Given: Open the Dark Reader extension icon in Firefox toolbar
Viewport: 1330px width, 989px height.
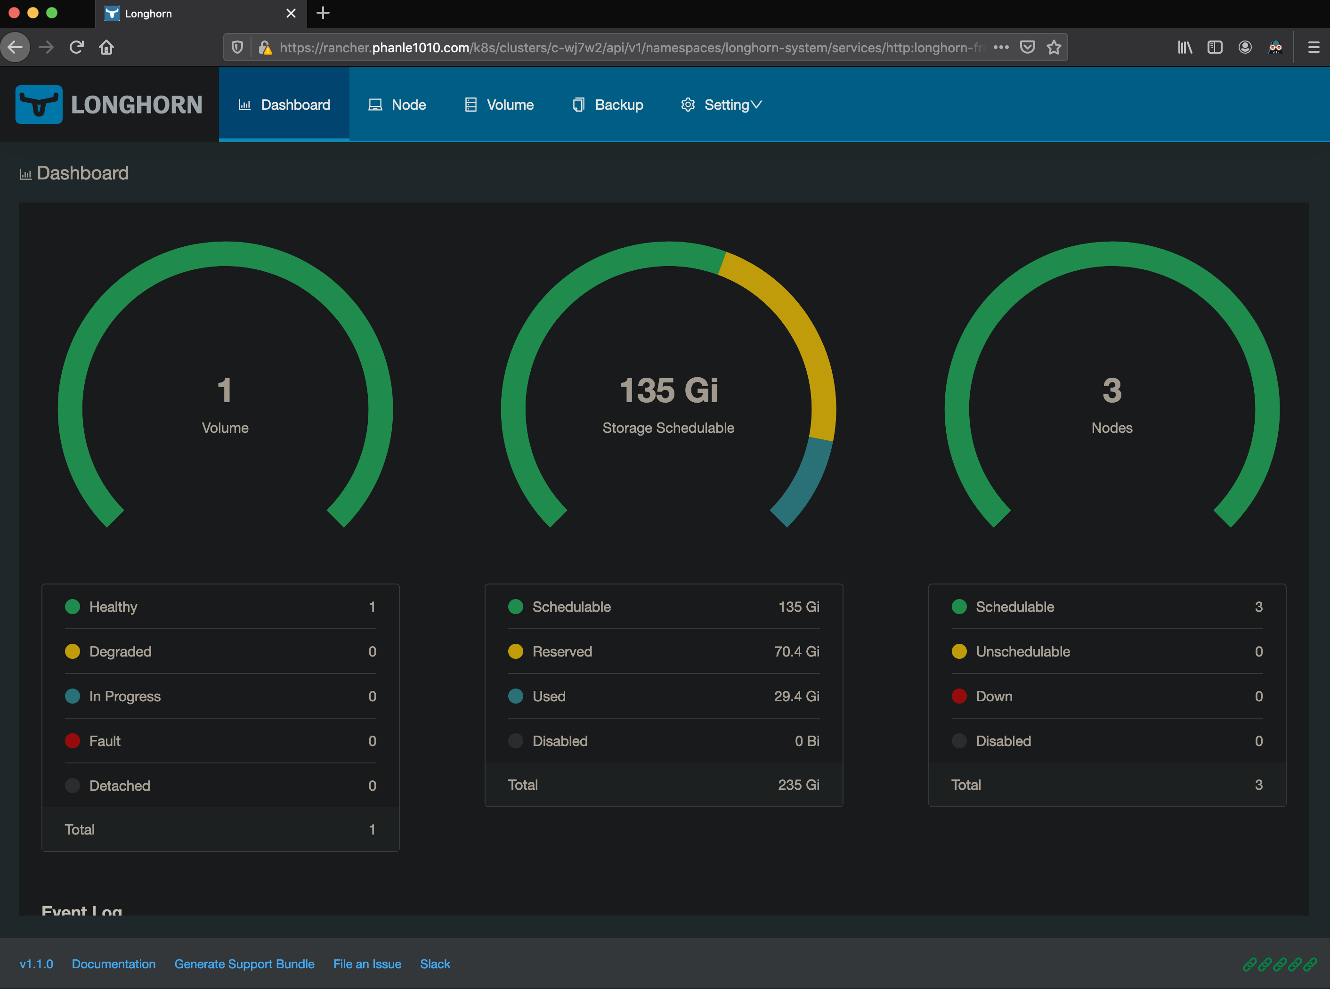Looking at the screenshot, I should tap(1275, 47).
